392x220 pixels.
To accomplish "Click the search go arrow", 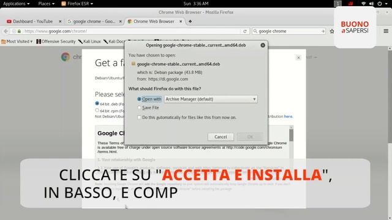I will pyautogui.click(x=323, y=31).
